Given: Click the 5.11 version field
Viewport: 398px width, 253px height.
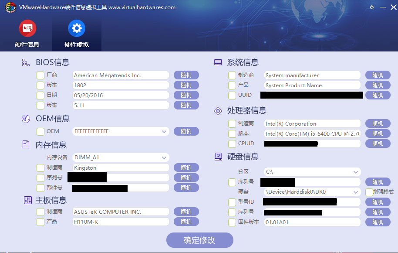Looking at the screenshot, I should pyautogui.click(x=121, y=105).
